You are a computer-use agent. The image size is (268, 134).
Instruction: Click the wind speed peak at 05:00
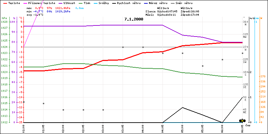[182, 108]
